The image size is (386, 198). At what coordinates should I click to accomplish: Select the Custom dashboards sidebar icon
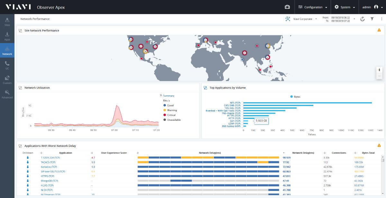click(x=7, y=80)
